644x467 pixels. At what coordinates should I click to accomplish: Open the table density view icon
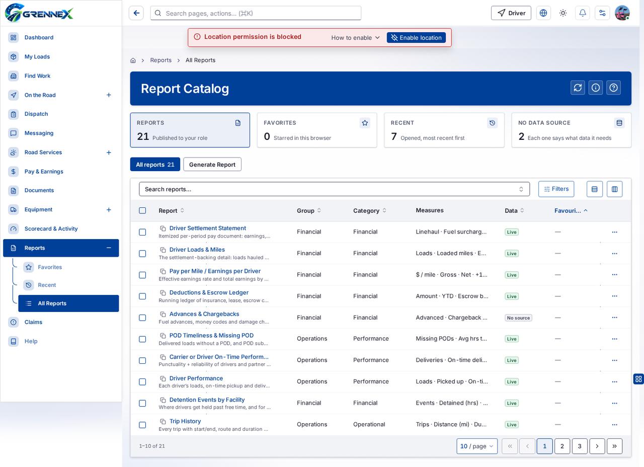tap(595, 189)
